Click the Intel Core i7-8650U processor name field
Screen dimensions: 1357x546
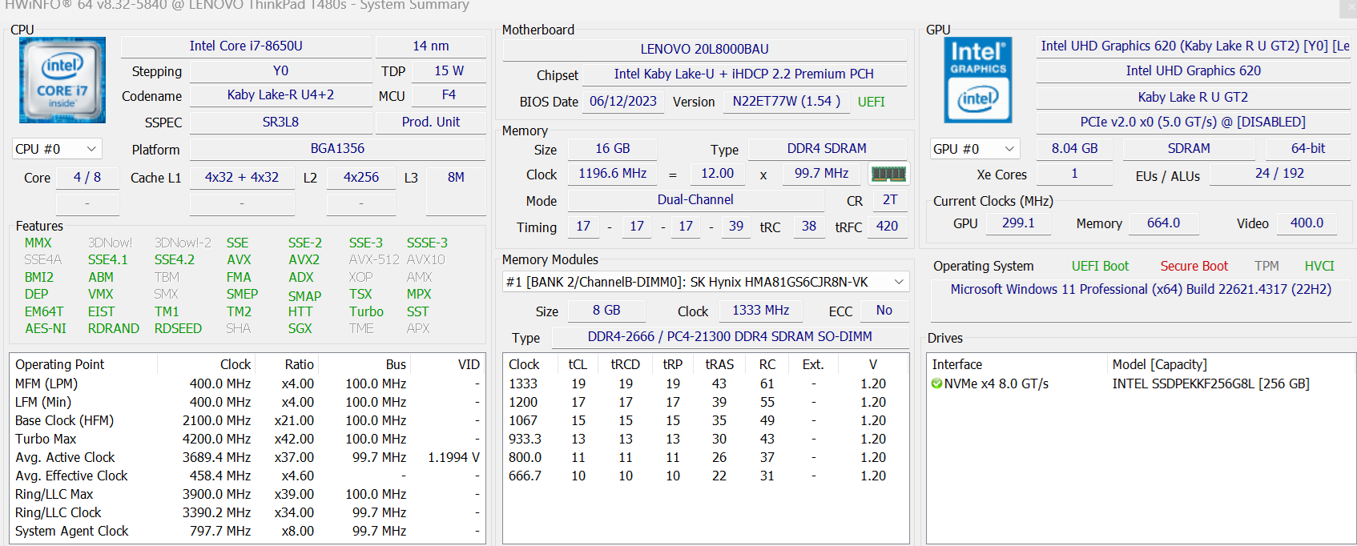(246, 46)
